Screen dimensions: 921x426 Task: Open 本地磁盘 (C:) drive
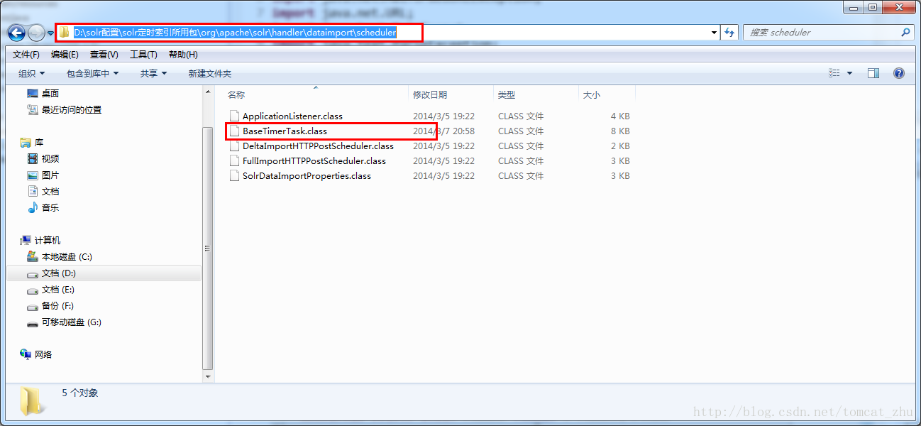pyautogui.click(x=66, y=257)
